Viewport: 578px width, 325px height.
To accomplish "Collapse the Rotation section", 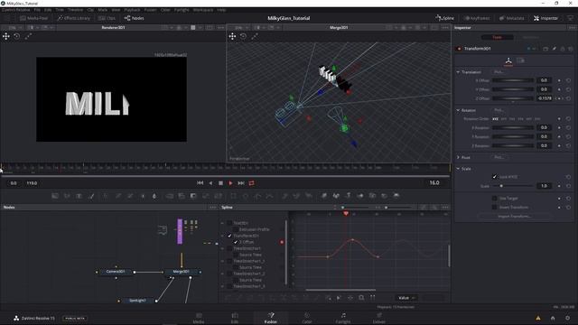I will point(458,110).
